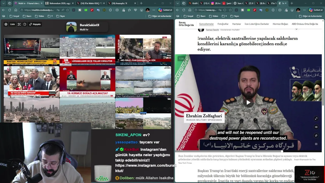The height and width of the screenshot is (183, 325).
Task: Open Fotoğraflar section
Action: click(x=223, y=24)
